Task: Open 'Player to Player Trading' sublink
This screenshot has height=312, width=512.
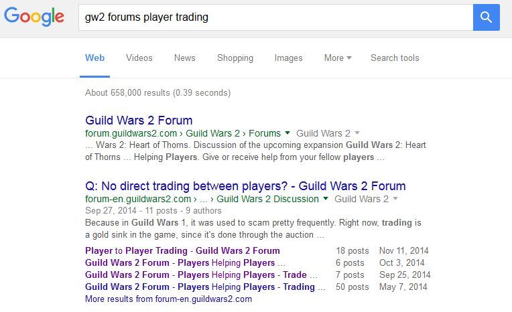Action: [x=182, y=251]
